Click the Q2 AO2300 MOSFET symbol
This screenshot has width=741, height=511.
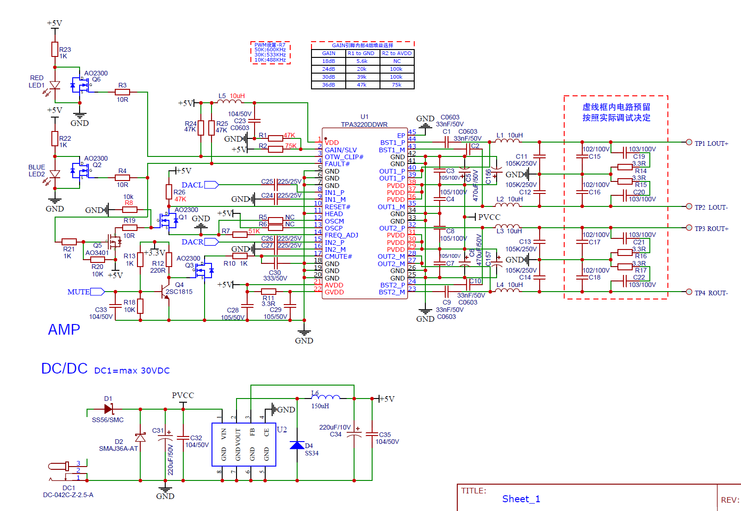point(81,171)
